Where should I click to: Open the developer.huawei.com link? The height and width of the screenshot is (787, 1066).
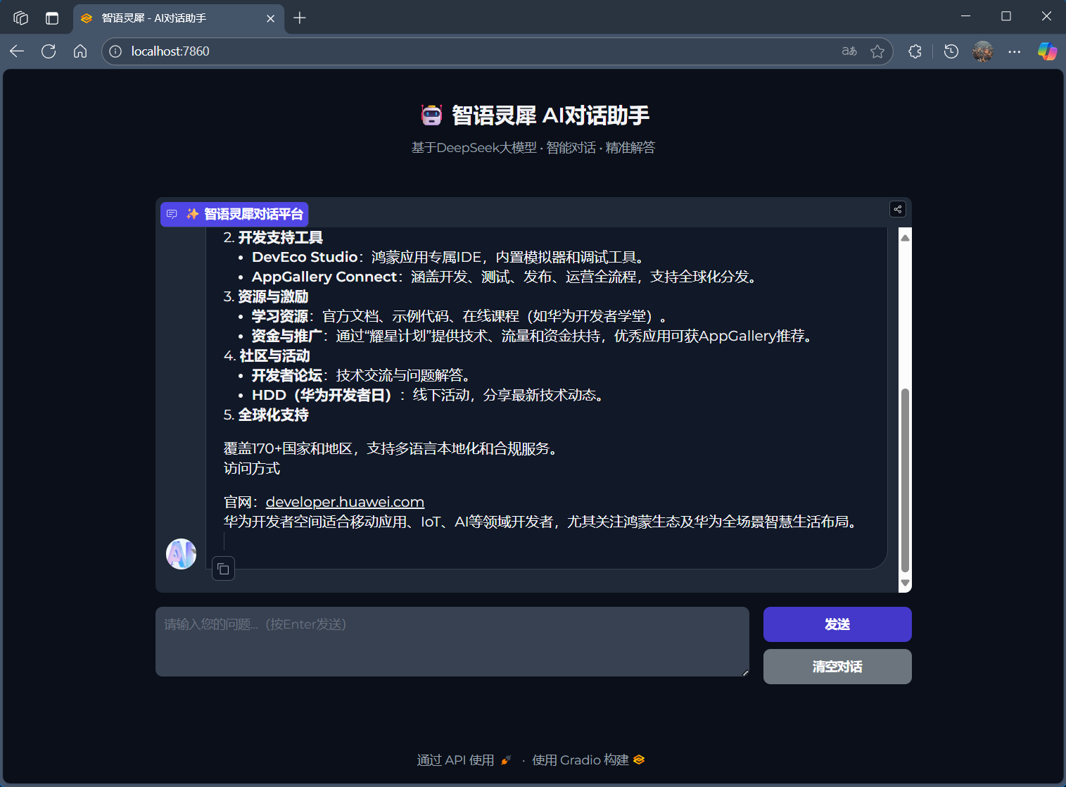point(345,502)
